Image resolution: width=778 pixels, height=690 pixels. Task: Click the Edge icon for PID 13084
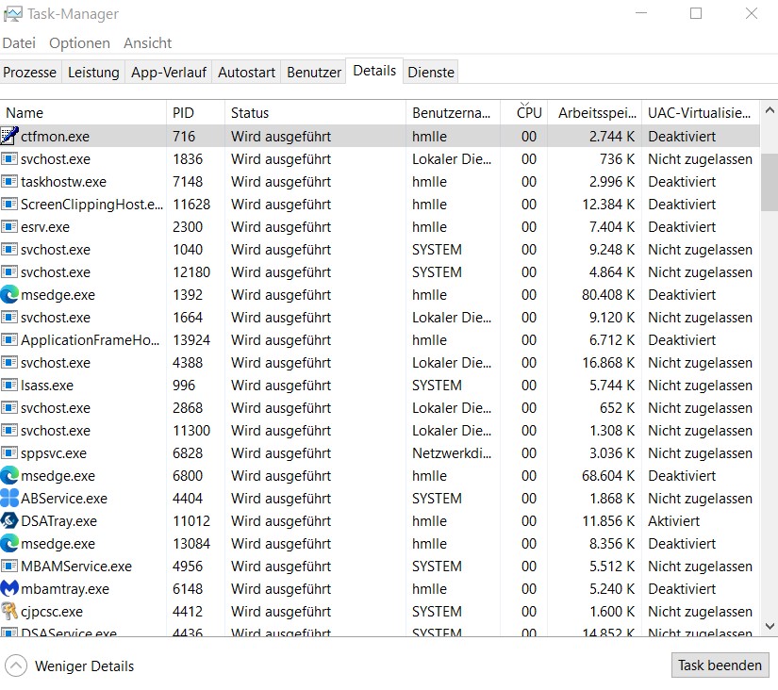tap(9, 544)
